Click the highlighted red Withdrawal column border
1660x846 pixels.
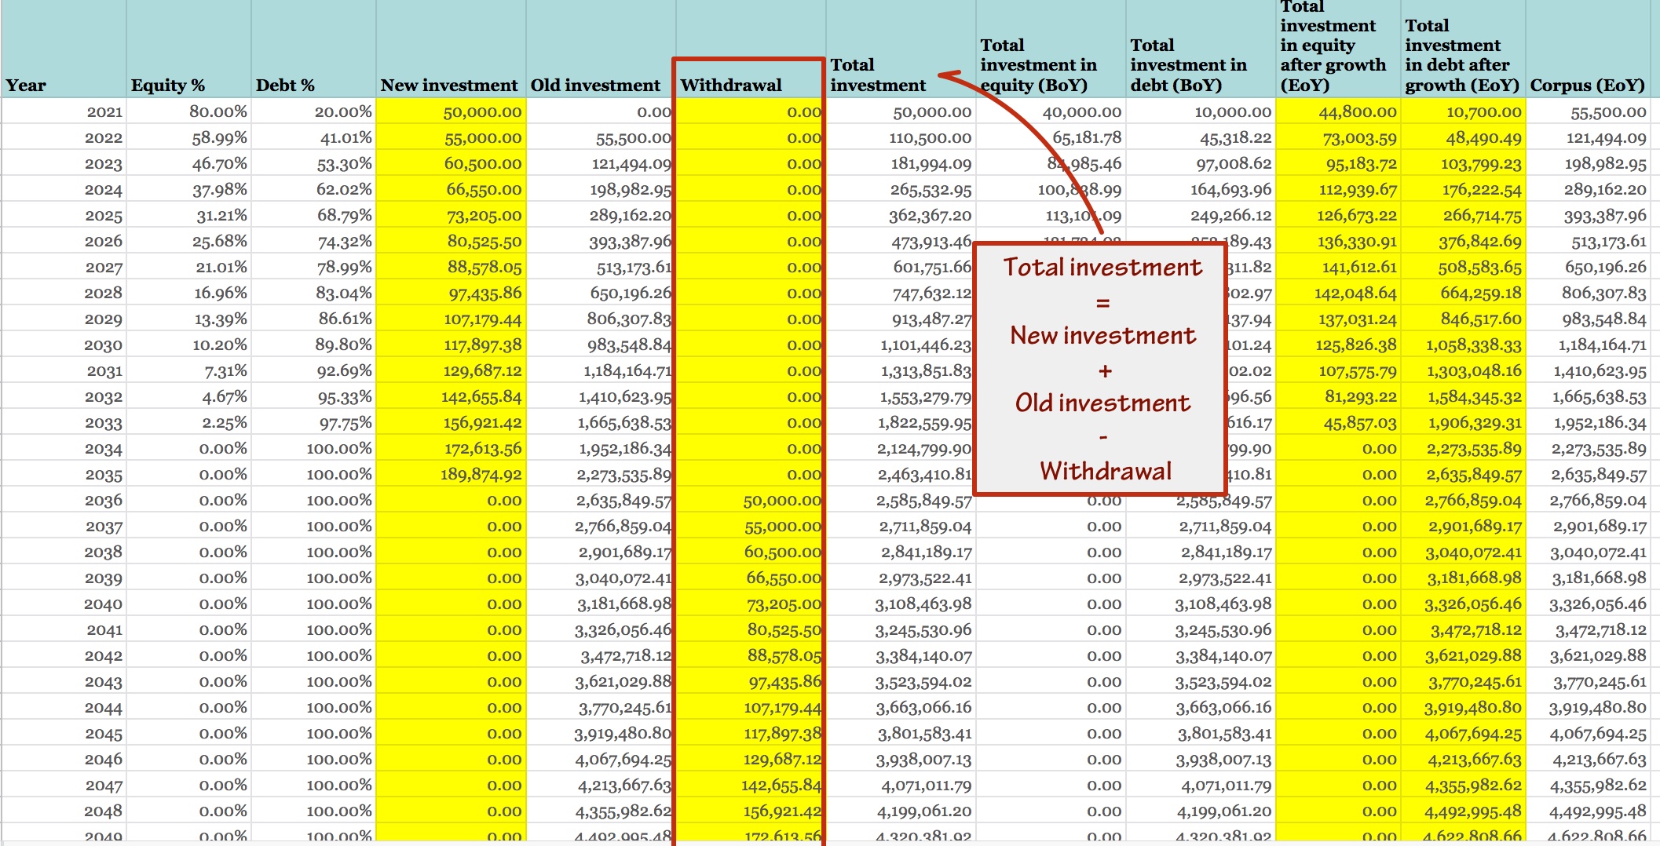pyautogui.click(x=675, y=392)
